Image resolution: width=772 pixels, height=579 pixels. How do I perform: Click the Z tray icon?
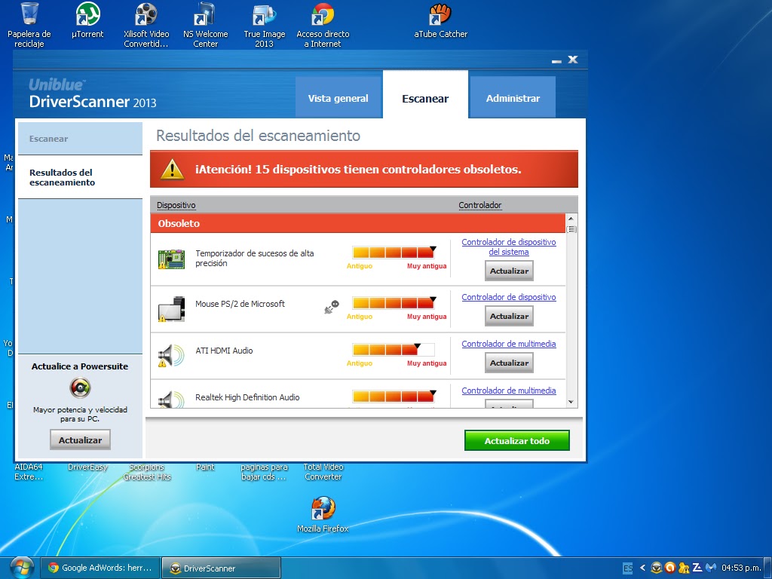(x=697, y=568)
